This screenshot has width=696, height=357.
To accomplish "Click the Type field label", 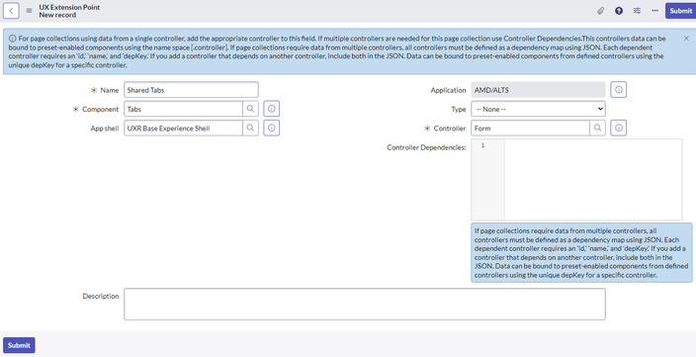I will pos(459,109).
